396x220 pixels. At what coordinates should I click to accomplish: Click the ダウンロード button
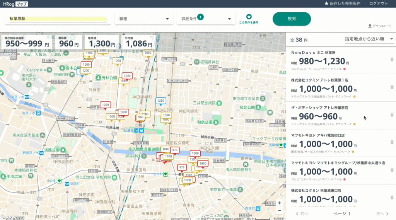pos(380,26)
